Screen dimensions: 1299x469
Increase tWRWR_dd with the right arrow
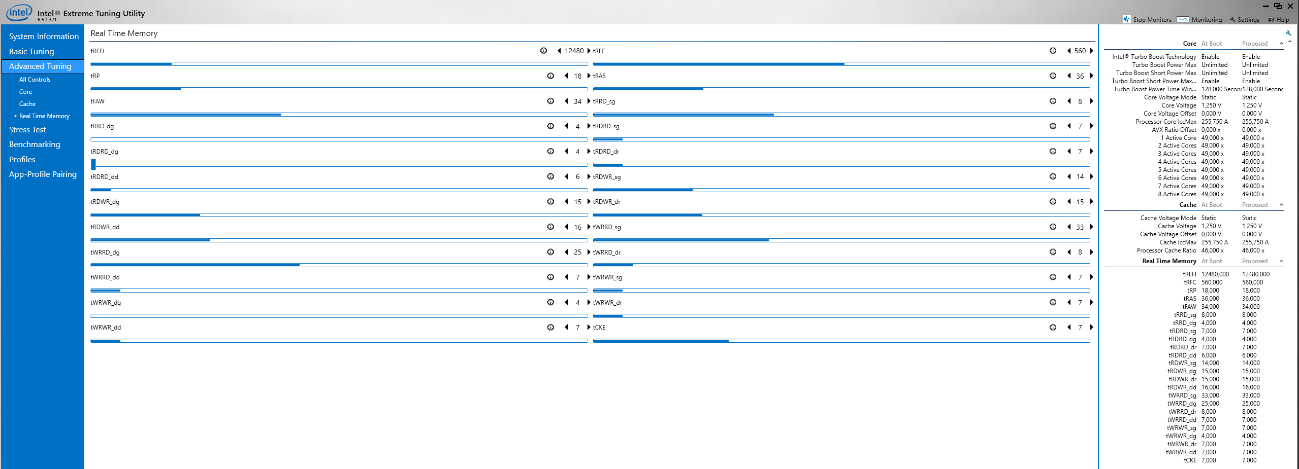point(589,327)
